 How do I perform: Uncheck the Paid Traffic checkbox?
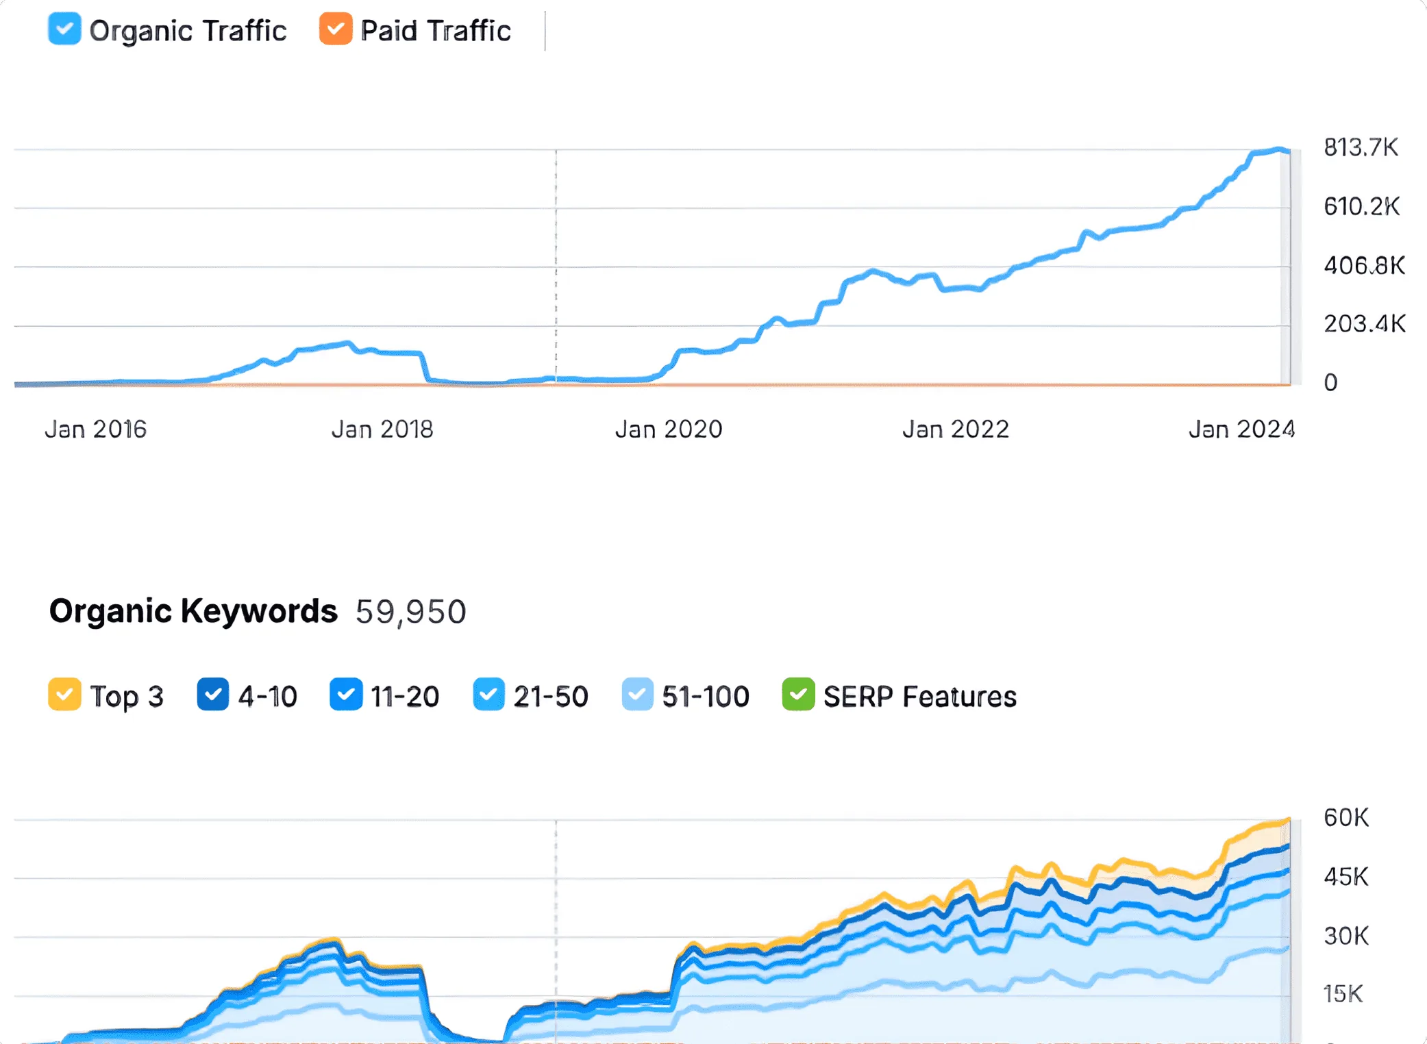click(336, 29)
